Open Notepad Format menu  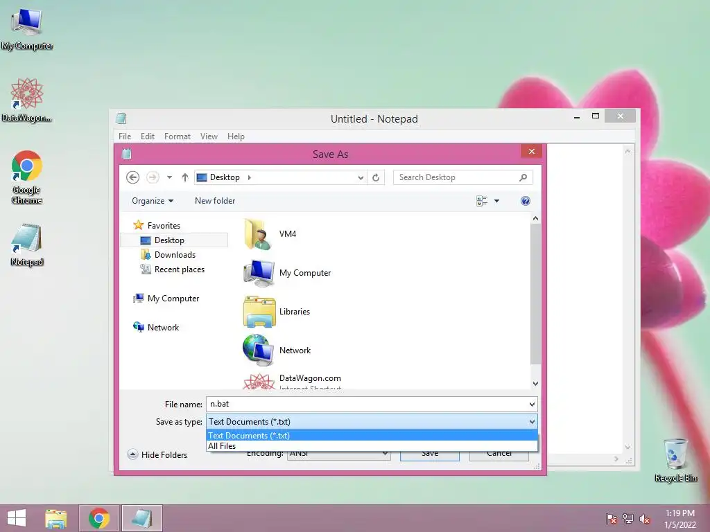pyautogui.click(x=177, y=136)
